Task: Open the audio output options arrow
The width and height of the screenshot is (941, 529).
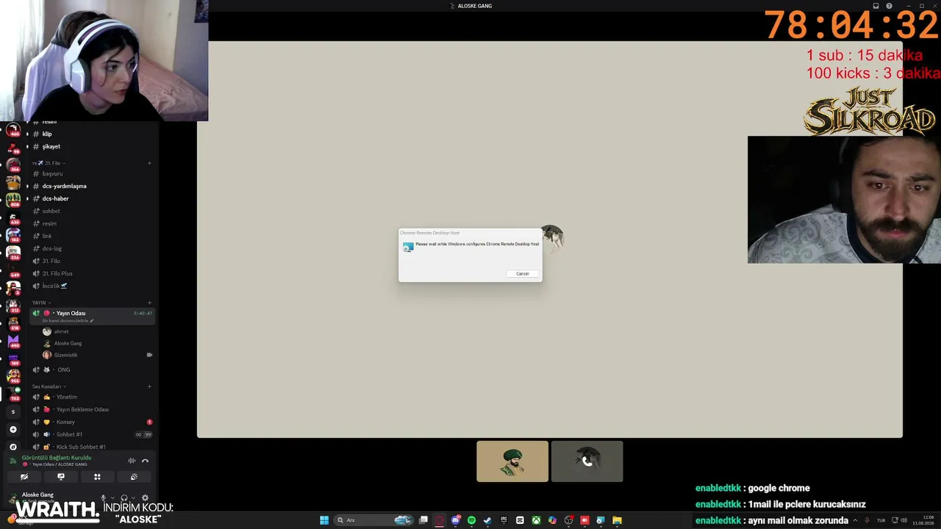Action: 133,498
